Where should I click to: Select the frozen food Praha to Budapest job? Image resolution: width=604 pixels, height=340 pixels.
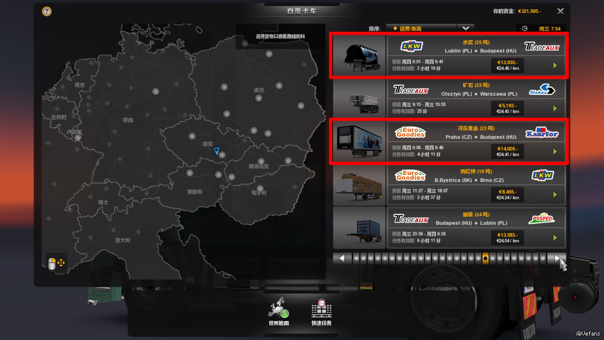click(x=449, y=142)
